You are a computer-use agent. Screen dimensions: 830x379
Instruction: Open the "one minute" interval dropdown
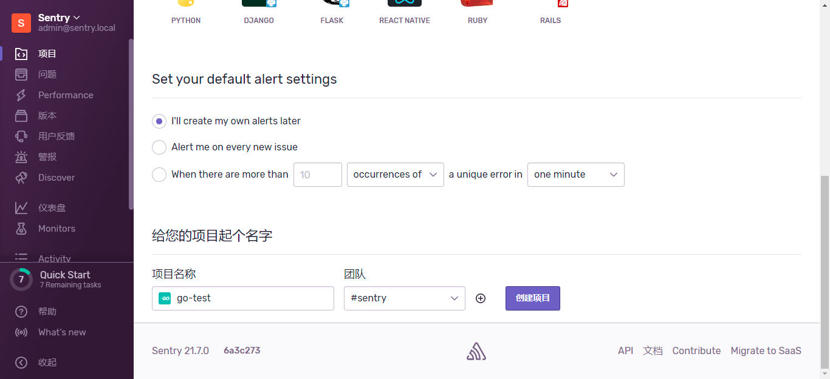[x=576, y=175]
